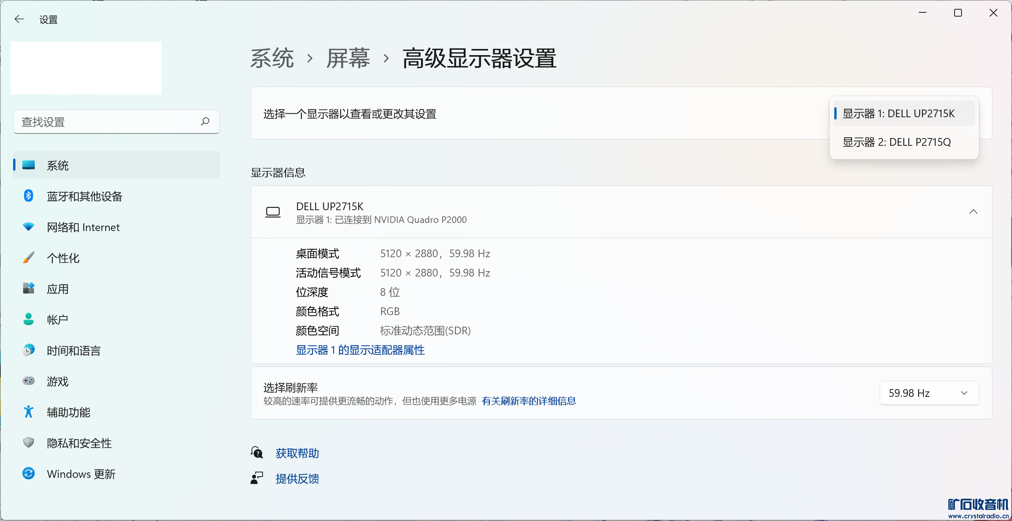This screenshot has width=1012, height=521.
Task: Click 有关刷新率的详细信息 link
Action: click(x=529, y=401)
